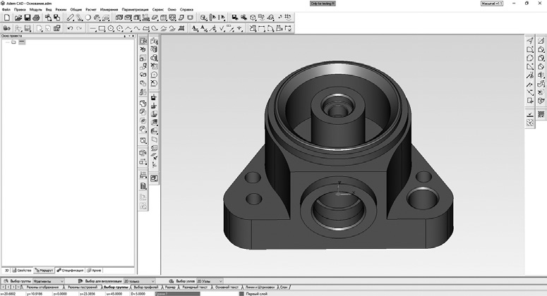The width and height of the screenshot is (547, 296).
Task: Click the Print icon in toolbar
Action: (37, 18)
